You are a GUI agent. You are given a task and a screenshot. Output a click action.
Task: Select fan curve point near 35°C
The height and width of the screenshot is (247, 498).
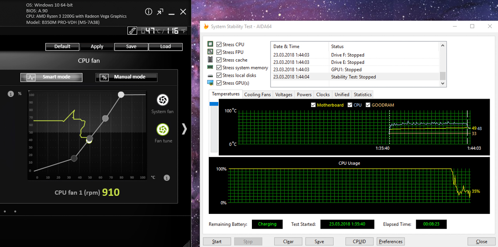click(x=74, y=158)
